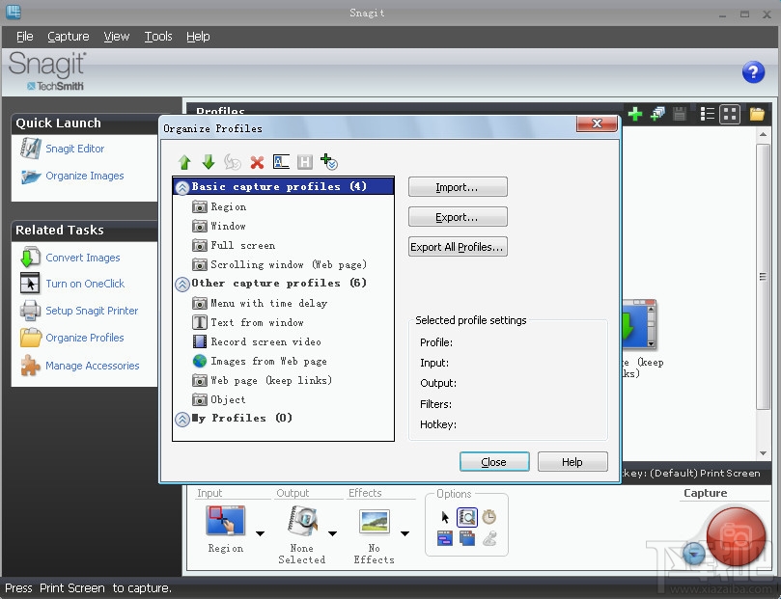Collapse the Other capture profiles section
The width and height of the screenshot is (781, 599).
[182, 284]
